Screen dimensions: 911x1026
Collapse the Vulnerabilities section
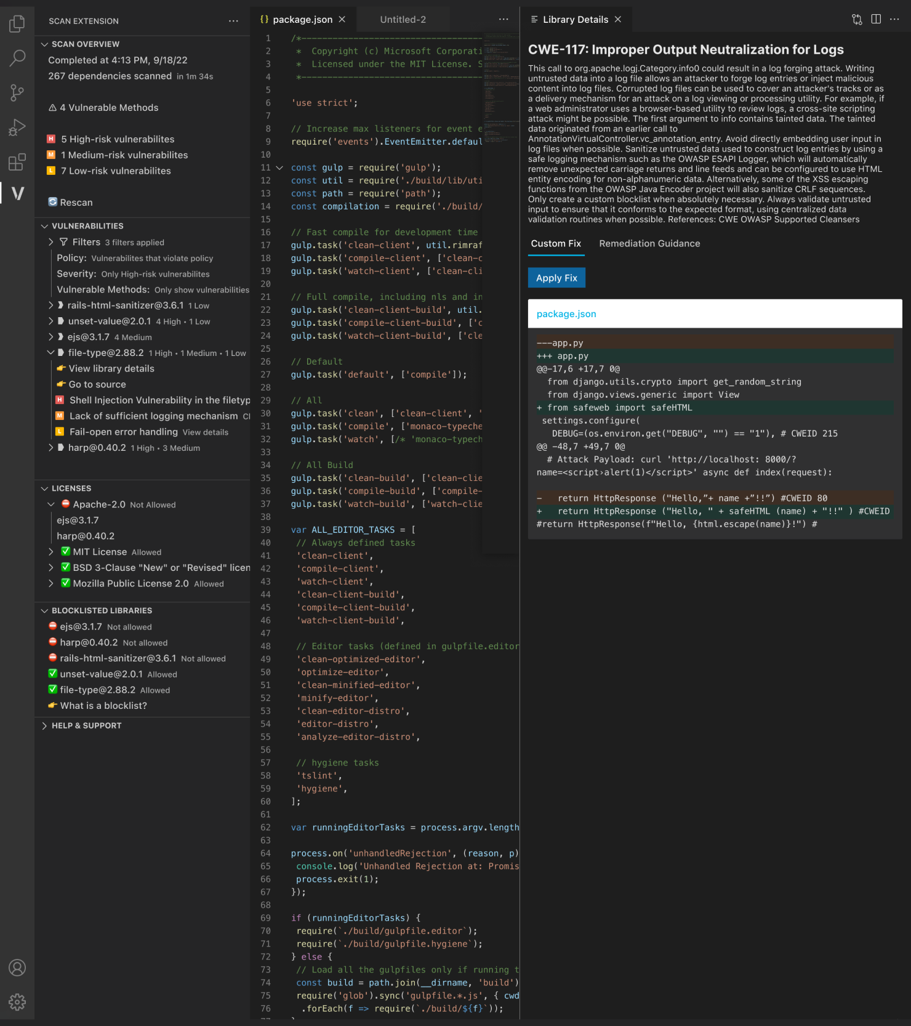pos(44,226)
